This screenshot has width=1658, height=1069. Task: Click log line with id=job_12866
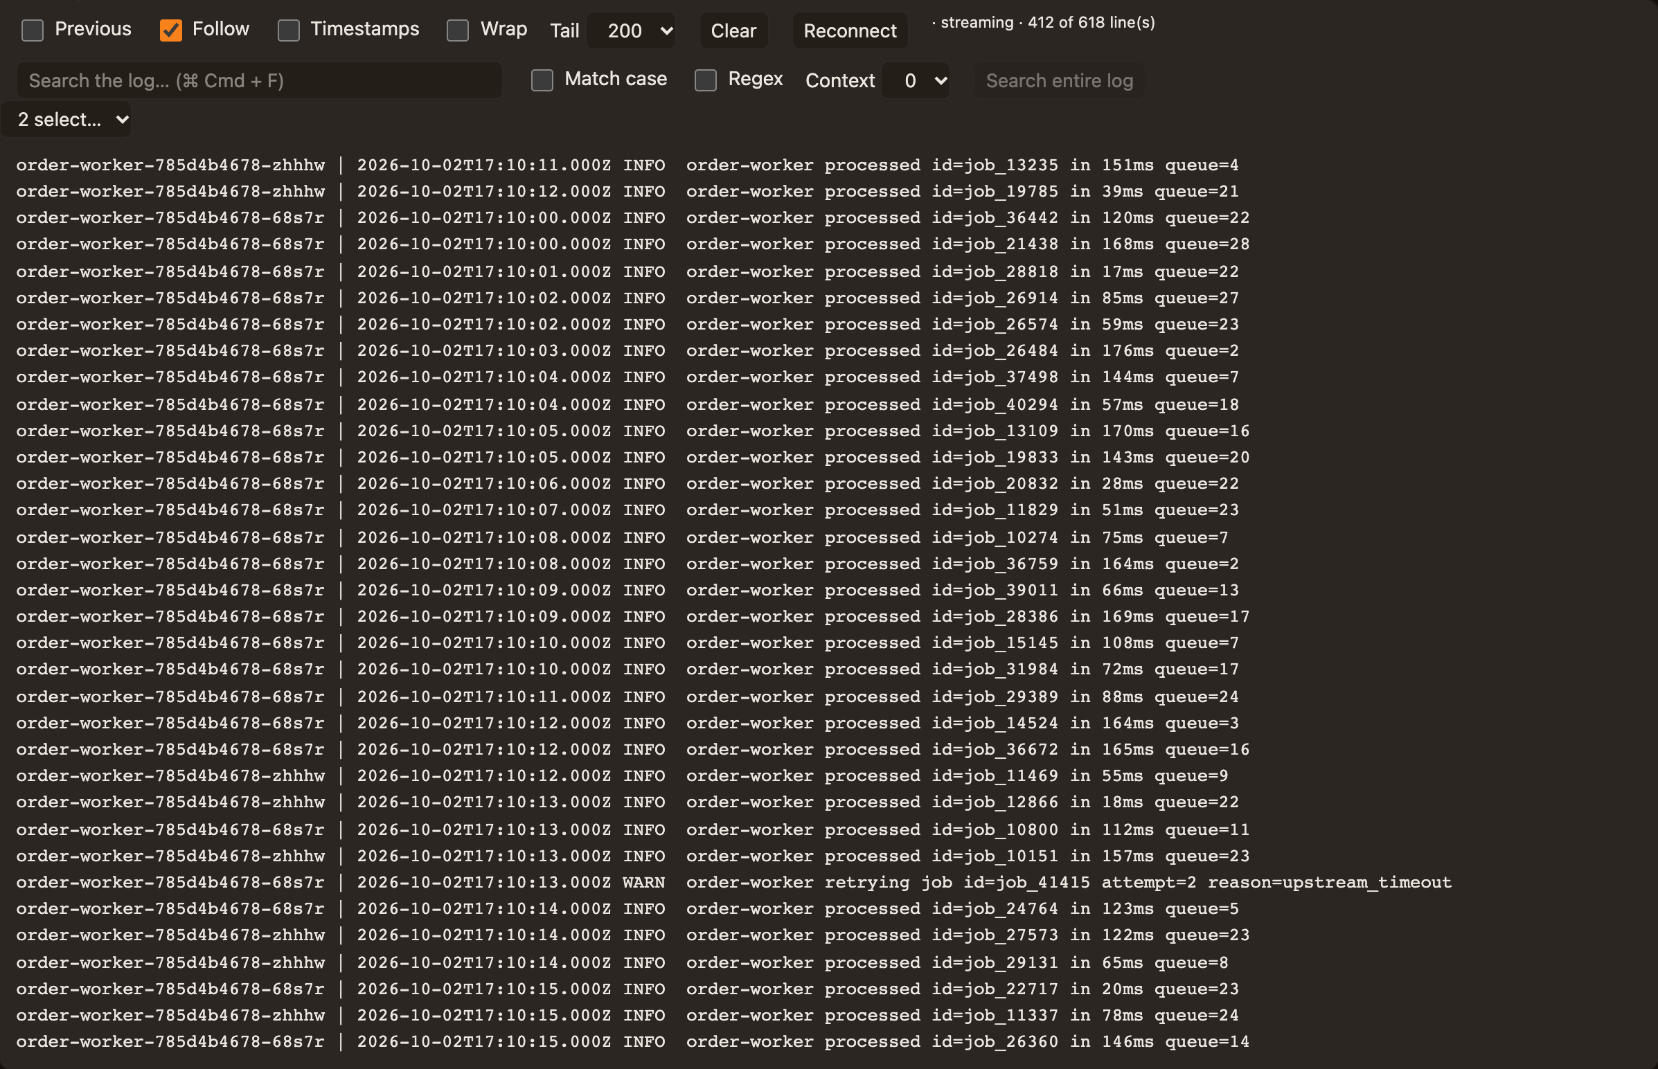[627, 802]
